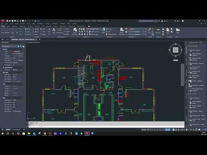Open the object color dropdown in Properties panel
This screenshot has height=155, width=207.
point(137,29)
